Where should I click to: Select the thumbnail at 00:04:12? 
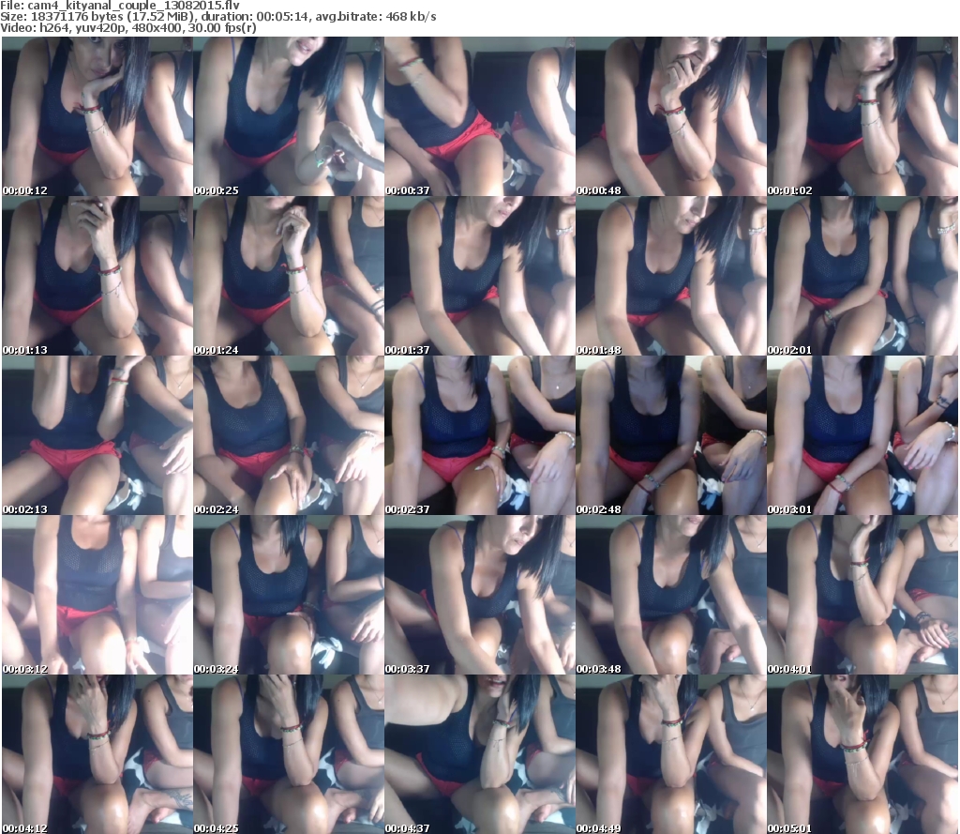(97, 754)
